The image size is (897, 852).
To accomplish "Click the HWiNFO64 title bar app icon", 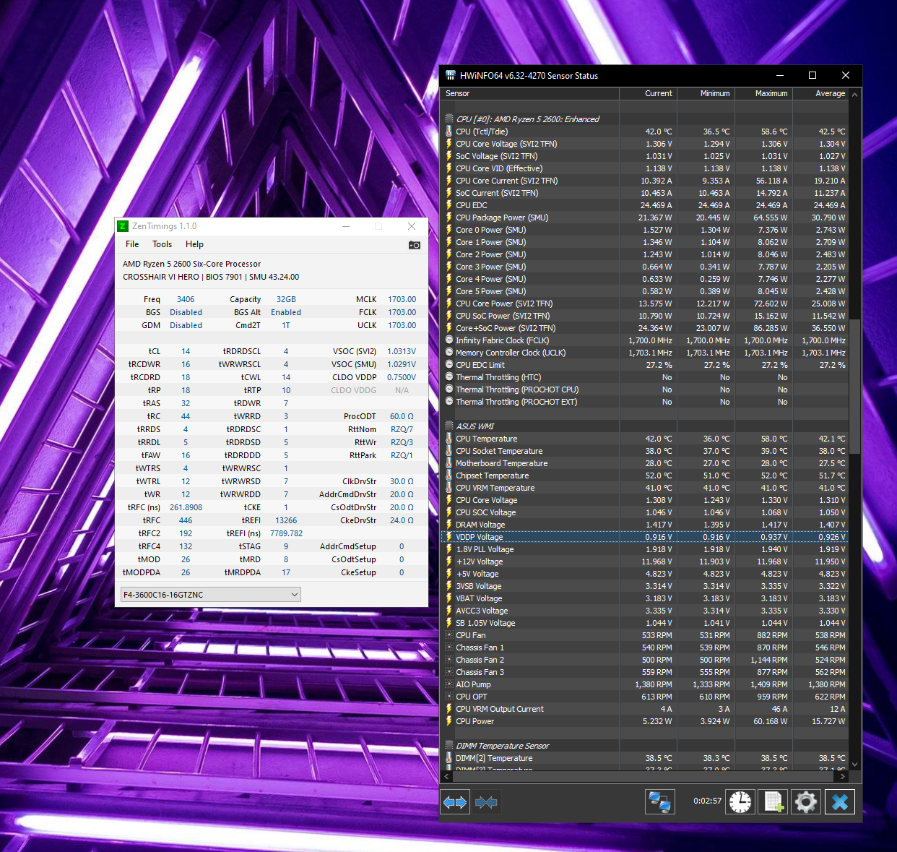I will (x=451, y=75).
